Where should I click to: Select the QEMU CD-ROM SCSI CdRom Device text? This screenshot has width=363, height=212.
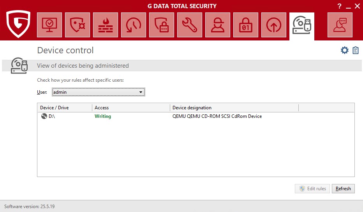tap(217, 116)
